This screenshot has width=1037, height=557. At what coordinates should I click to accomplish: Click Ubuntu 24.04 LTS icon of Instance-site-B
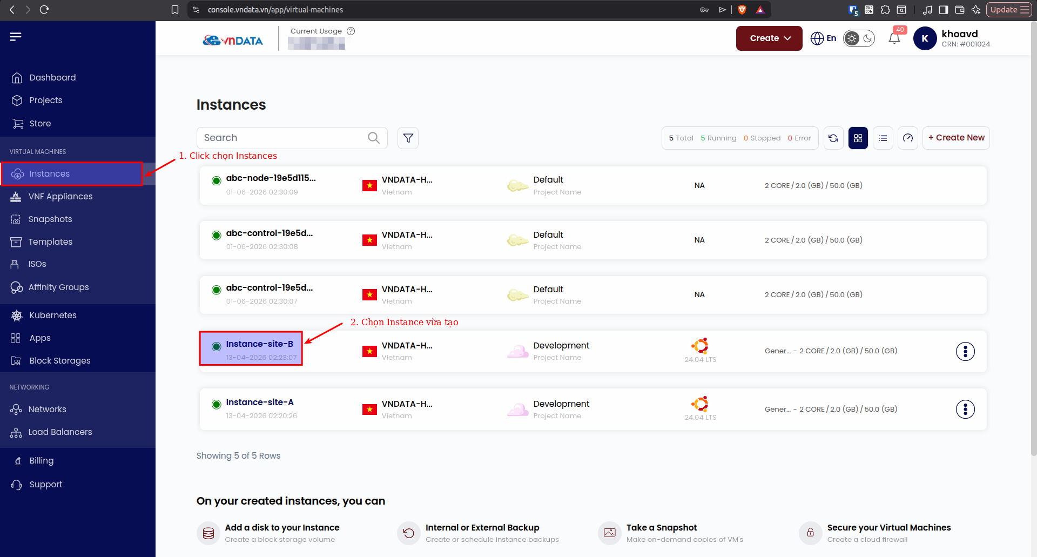click(x=700, y=346)
